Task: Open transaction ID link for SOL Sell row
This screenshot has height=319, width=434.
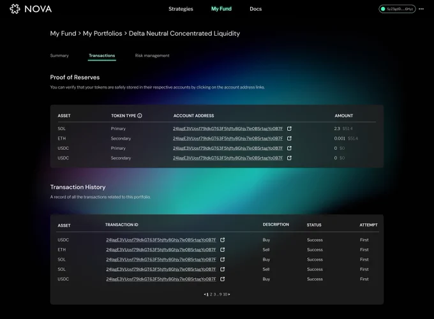Action: pyautogui.click(x=161, y=269)
